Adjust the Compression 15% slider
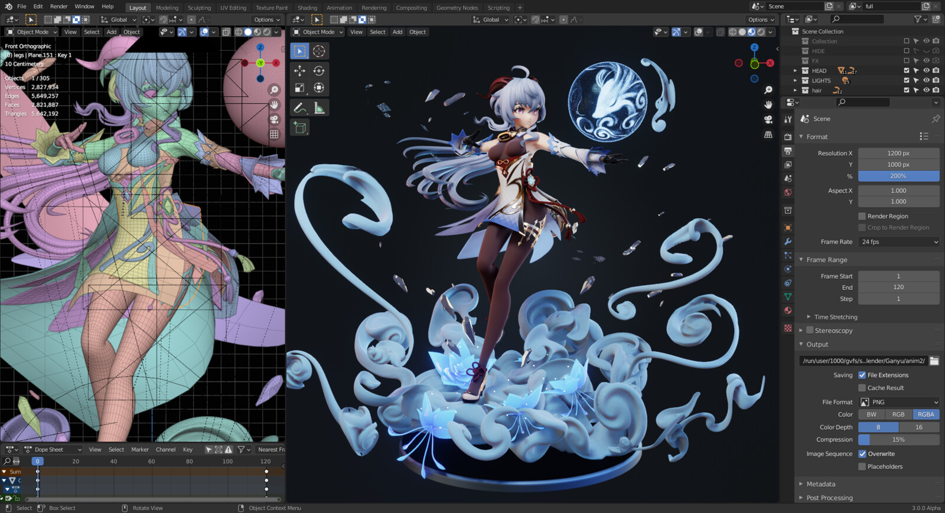Viewport: 945px width, 513px height. tap(899, 440)
